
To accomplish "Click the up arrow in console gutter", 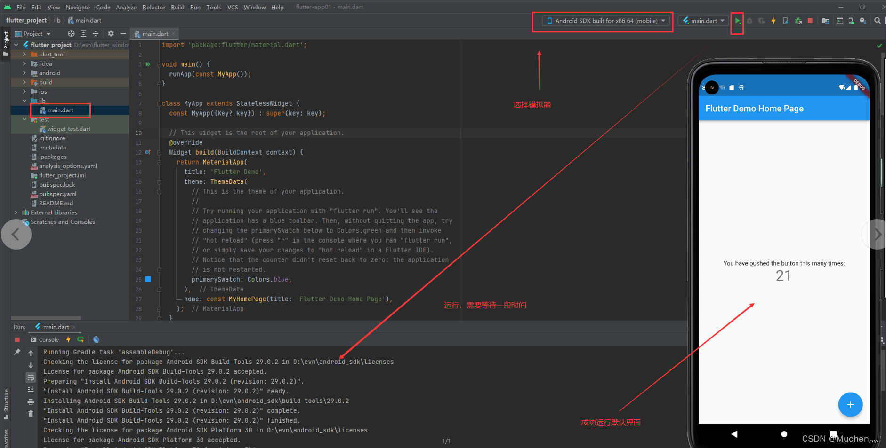I will 31,353.
